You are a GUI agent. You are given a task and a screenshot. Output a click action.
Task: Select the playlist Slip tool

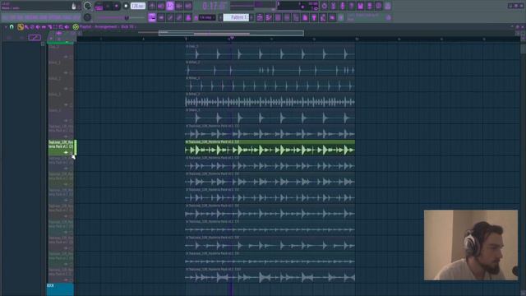(44, 27)
